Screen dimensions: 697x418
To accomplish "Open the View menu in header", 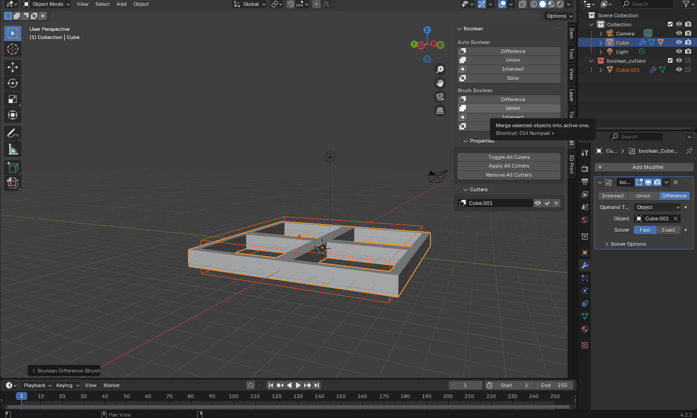I will (83, 4).
